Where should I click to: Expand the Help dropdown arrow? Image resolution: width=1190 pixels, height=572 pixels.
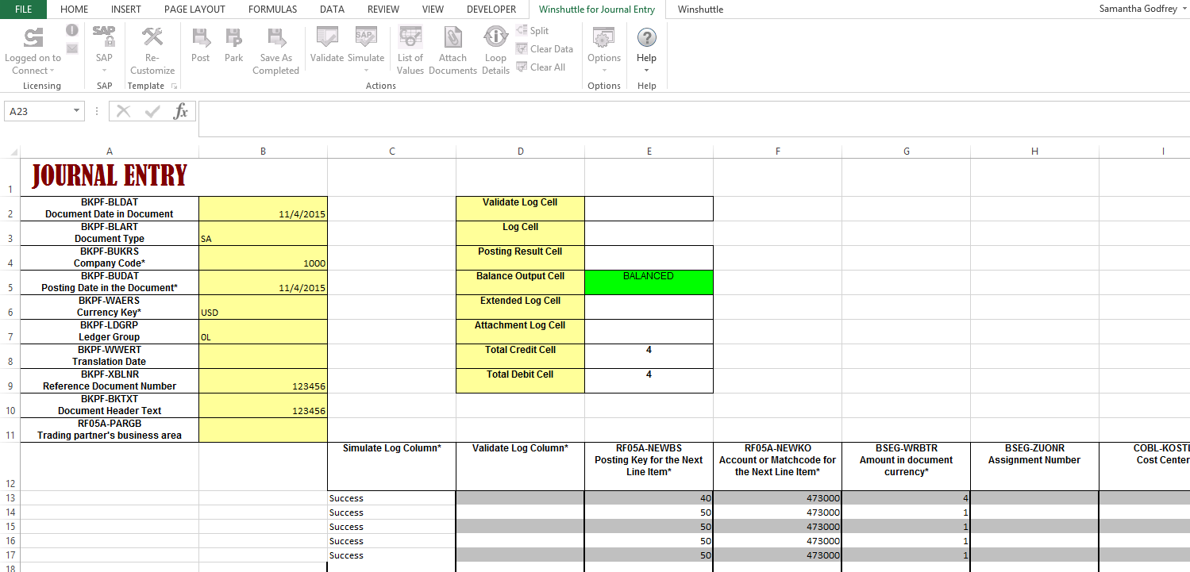point(647,71)
